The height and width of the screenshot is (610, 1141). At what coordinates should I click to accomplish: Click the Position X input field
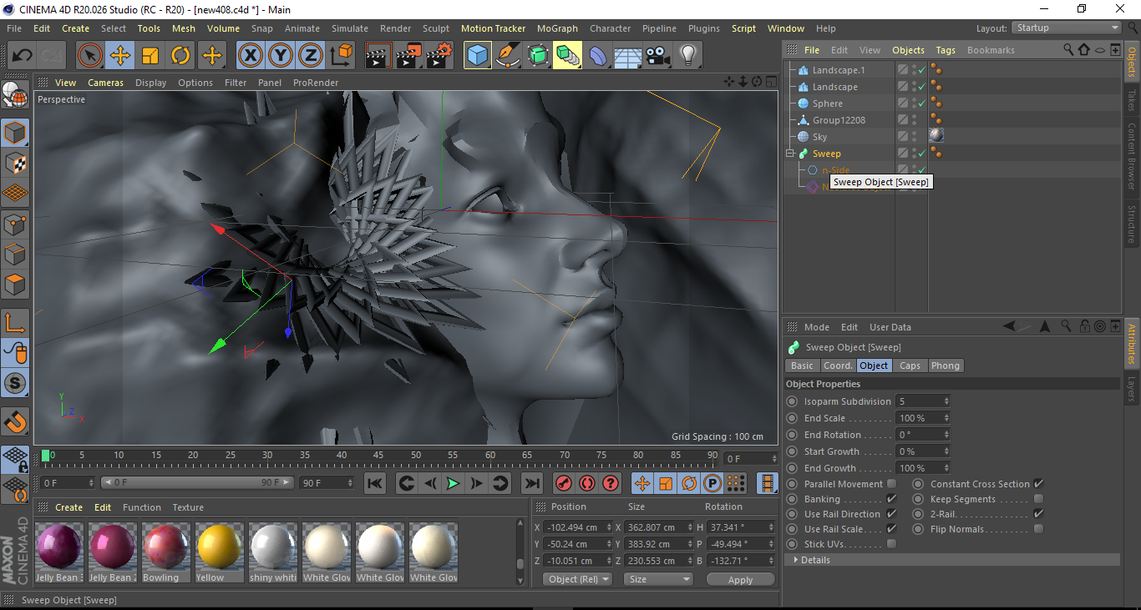[x=577, y=527]
